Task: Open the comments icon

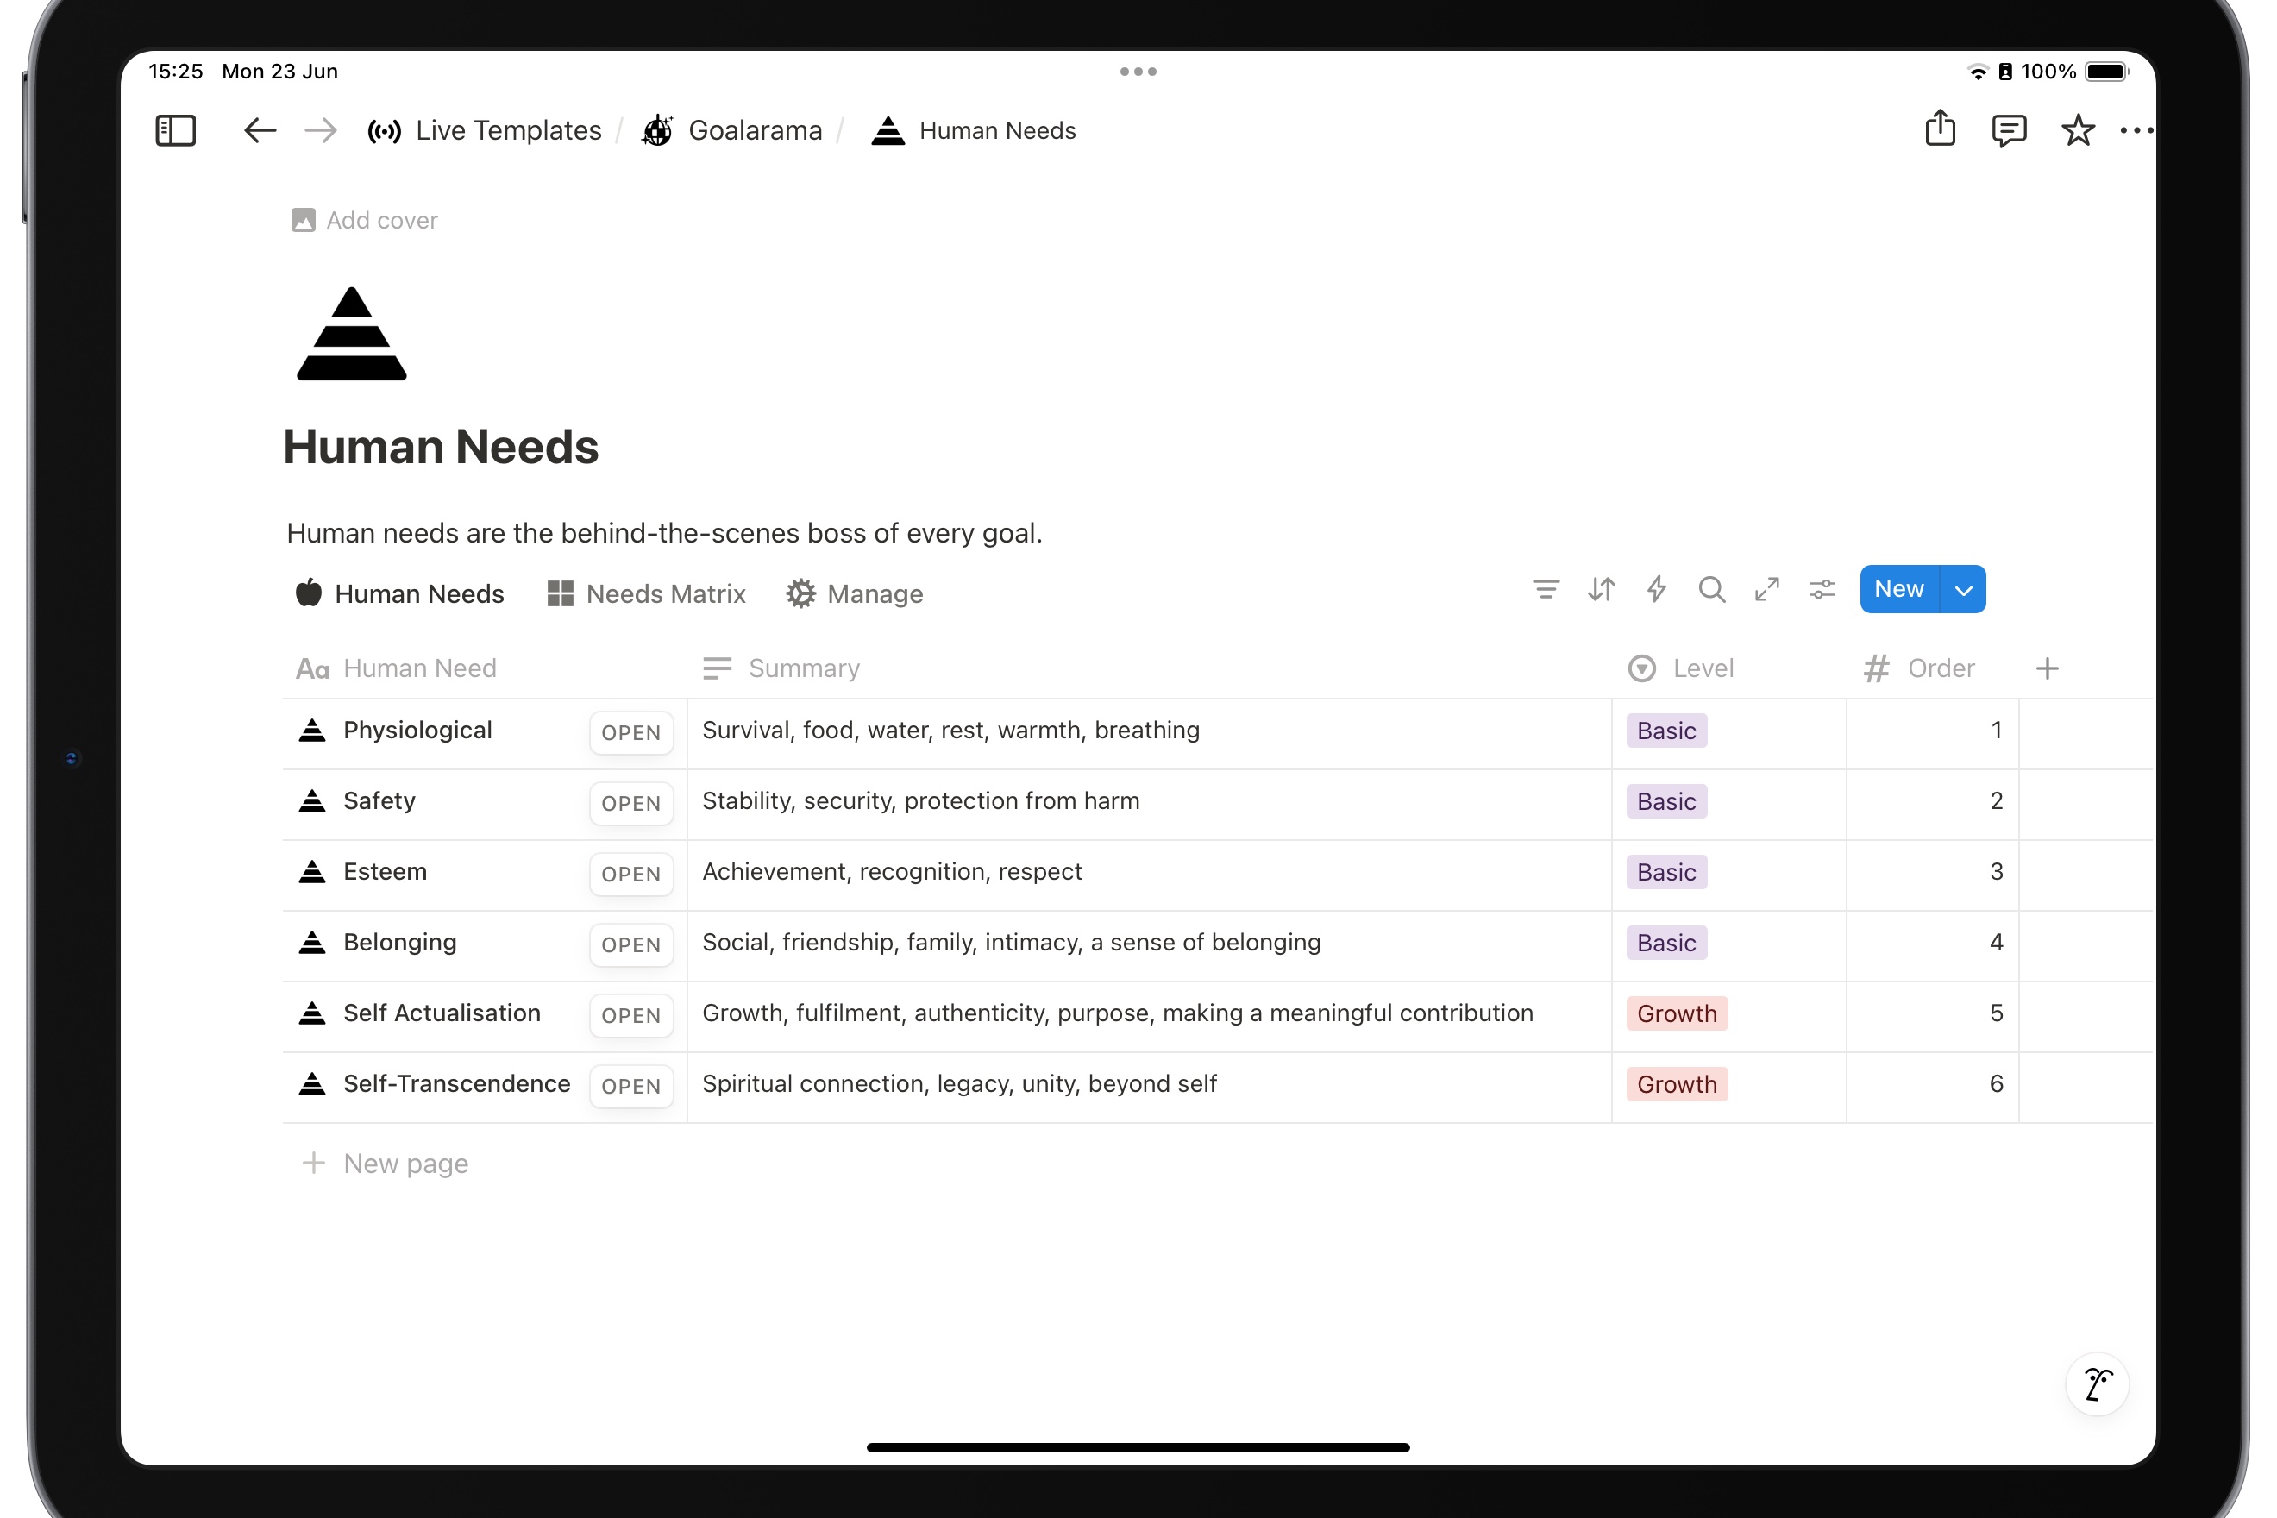Action: point(2009,131)
